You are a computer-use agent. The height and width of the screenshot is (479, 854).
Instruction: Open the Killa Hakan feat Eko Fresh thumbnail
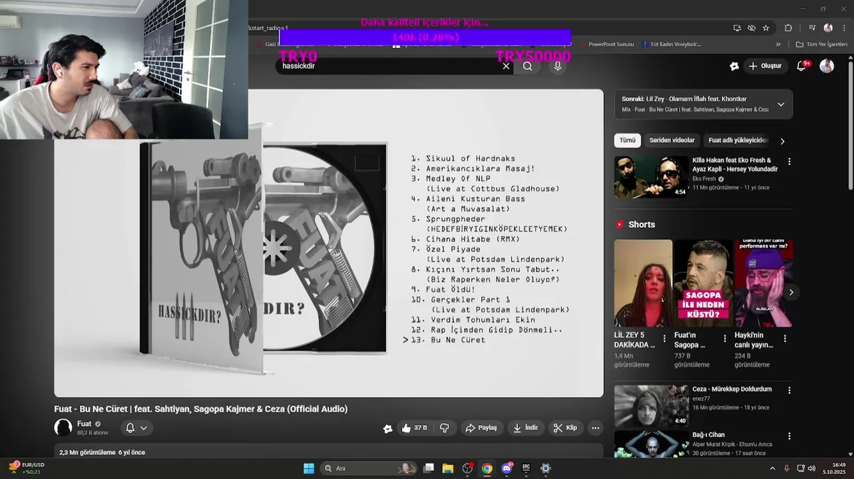click(x=651, y=177)
